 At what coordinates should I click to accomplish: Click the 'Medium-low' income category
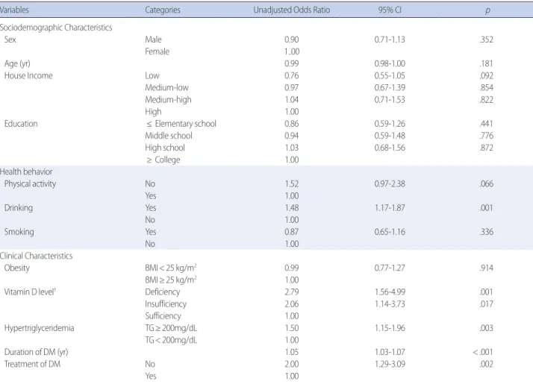[167, 87]
